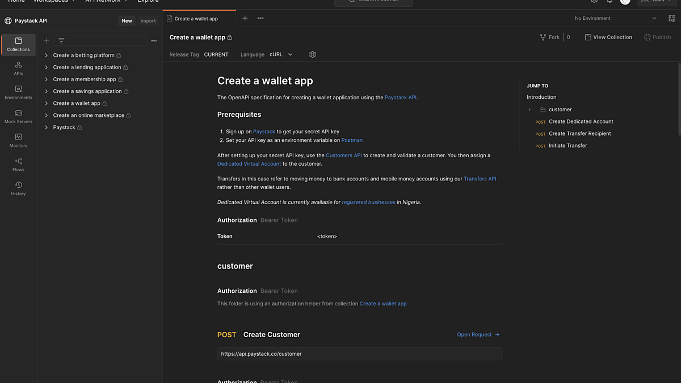The image size is (681, 383).
Task: Open the collections more options ellipsis
Action: pos(154,41)
